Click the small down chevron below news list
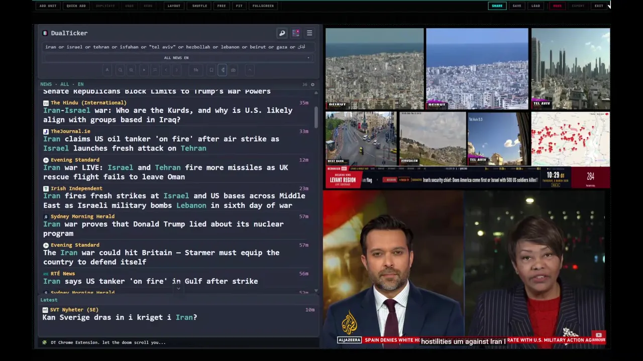This screenshot has width=643, height=361. (x=178, y=289)
